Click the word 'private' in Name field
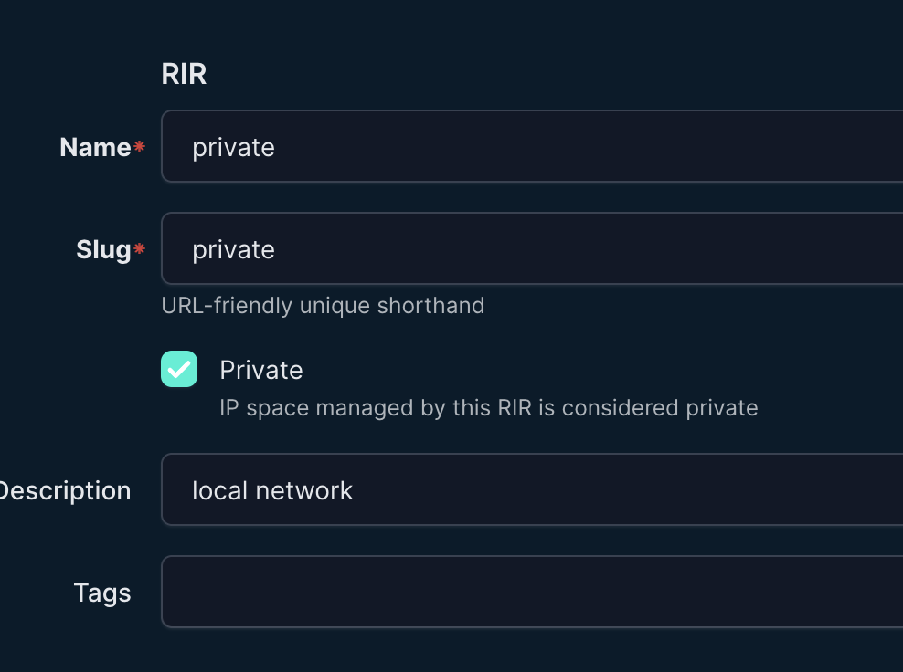 [233, 147]
